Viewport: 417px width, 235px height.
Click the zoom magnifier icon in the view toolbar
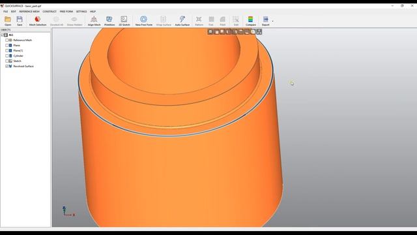pyautogui.click(x=210, y=32)
